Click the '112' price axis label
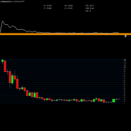Viewport: 131px width, 131px height. pos(125,64)
